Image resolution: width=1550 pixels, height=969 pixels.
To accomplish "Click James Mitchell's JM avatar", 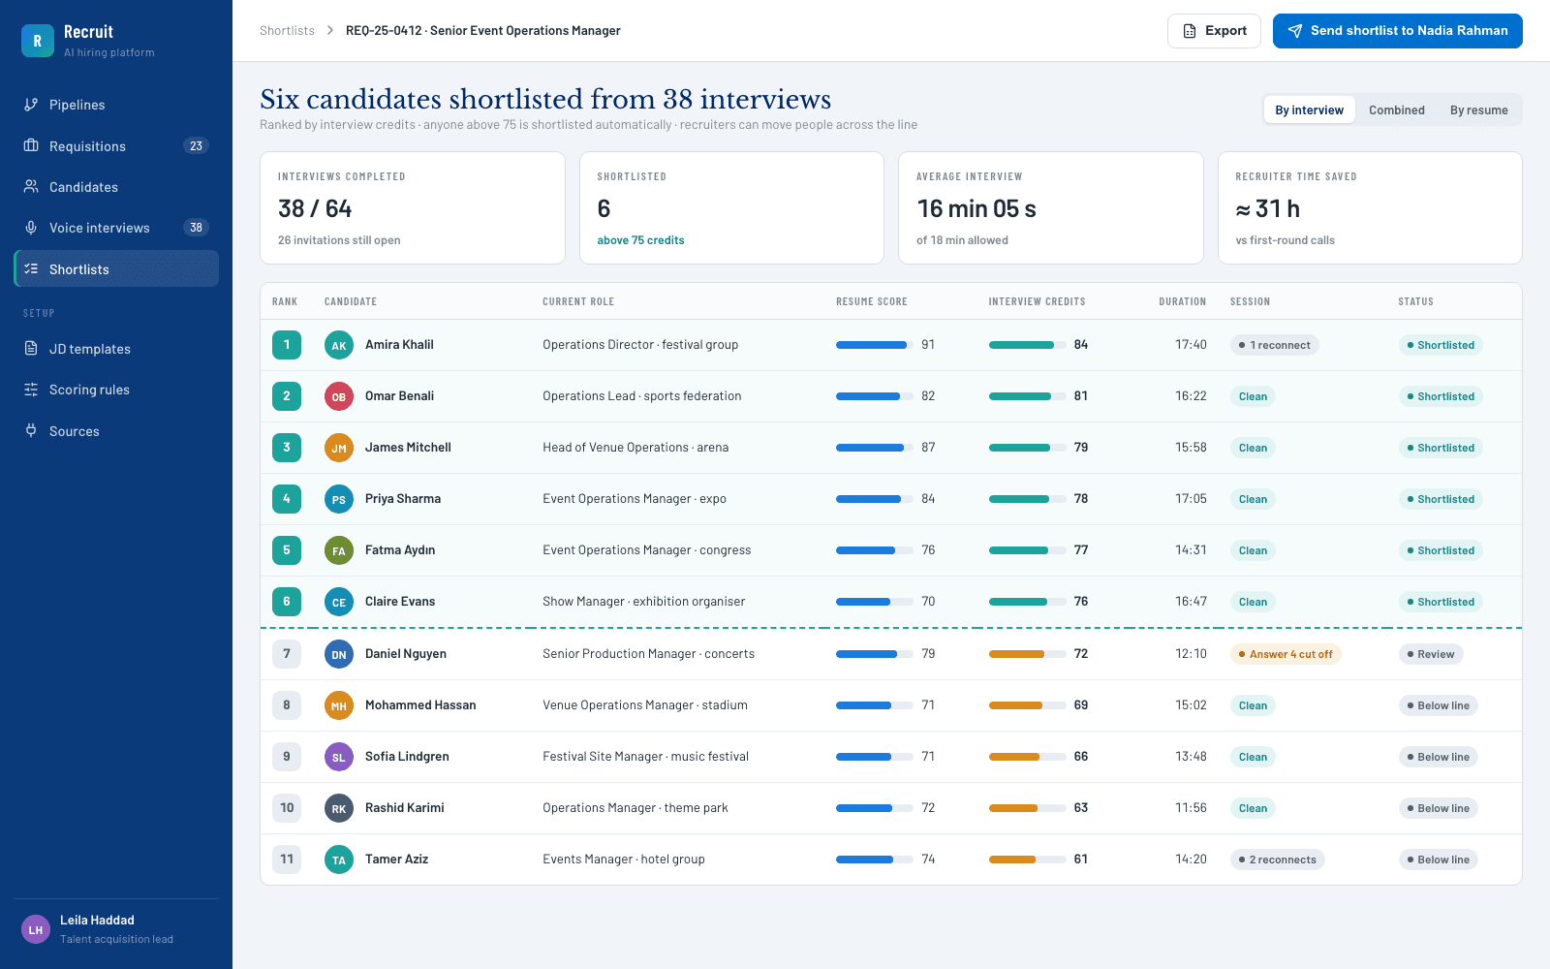I will point(339,448).
